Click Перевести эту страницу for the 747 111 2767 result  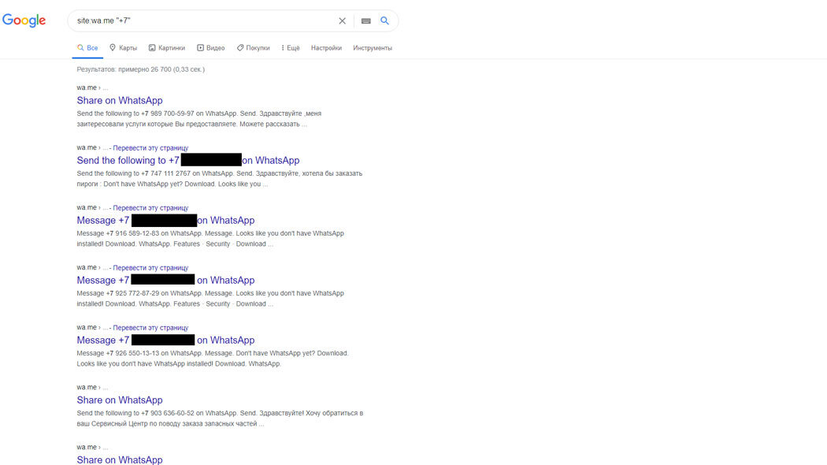[x=150, y=148]
